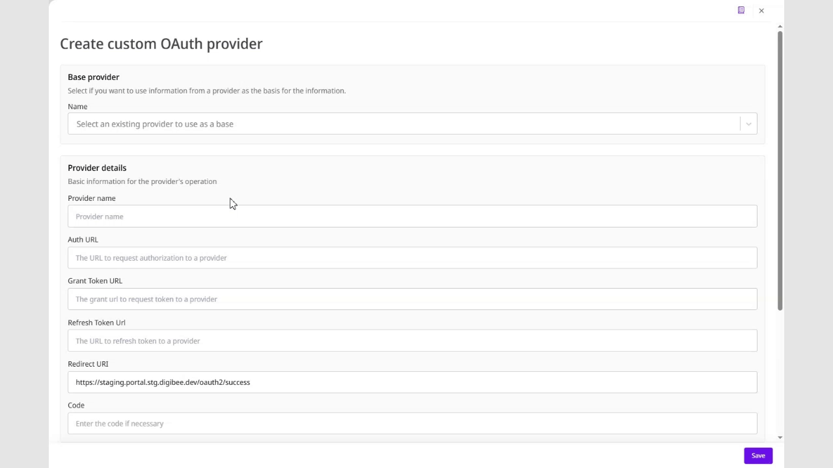Click the Redirect URI field with staging URL

(412, 382)
